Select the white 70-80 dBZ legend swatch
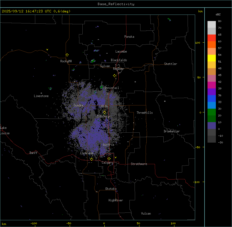Viewport: 232px width, 227px height. (x=212, y=25)
